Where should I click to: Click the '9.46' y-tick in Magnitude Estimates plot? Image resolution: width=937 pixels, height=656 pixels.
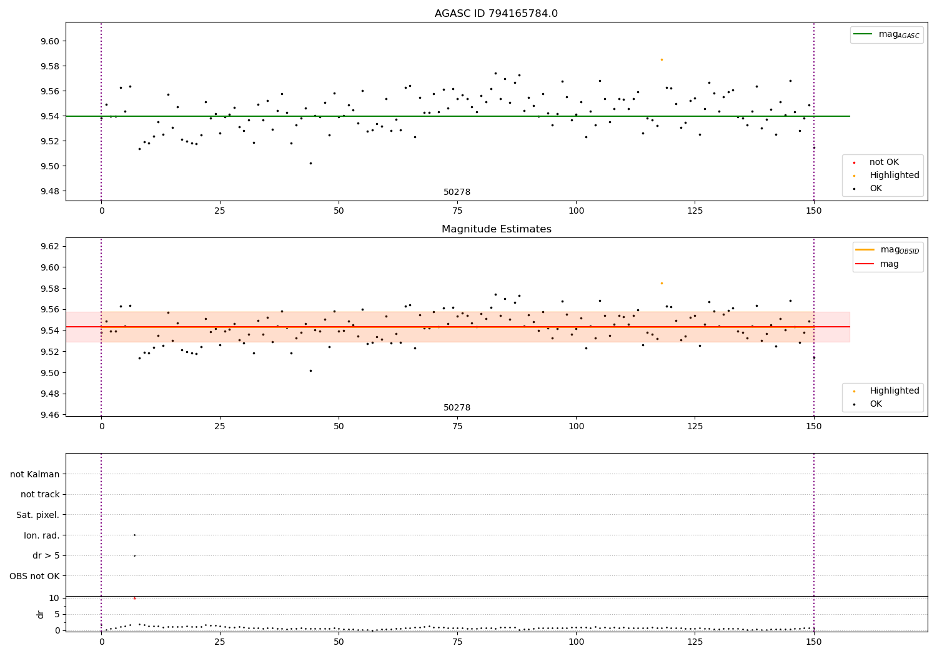pyautogui.click(x=50, y=415)
